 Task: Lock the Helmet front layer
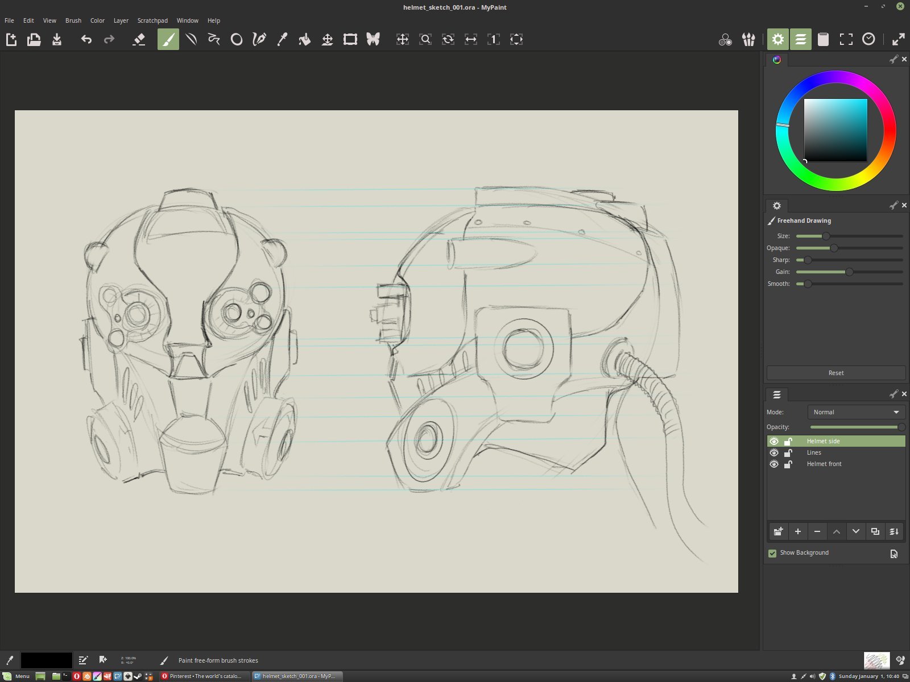(x=788, y=464)
